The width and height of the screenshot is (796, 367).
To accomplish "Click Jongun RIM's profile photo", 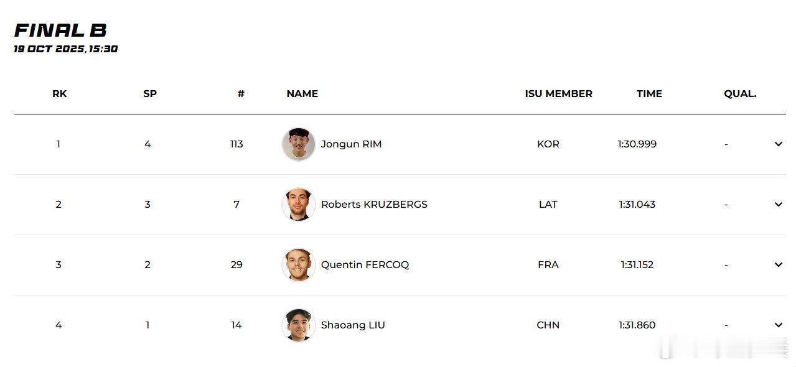I will click(299, 144).
